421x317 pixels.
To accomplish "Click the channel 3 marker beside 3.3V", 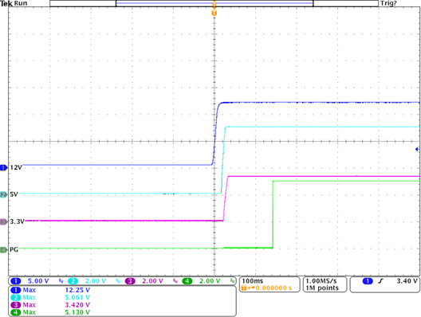I will pos(4,221).
